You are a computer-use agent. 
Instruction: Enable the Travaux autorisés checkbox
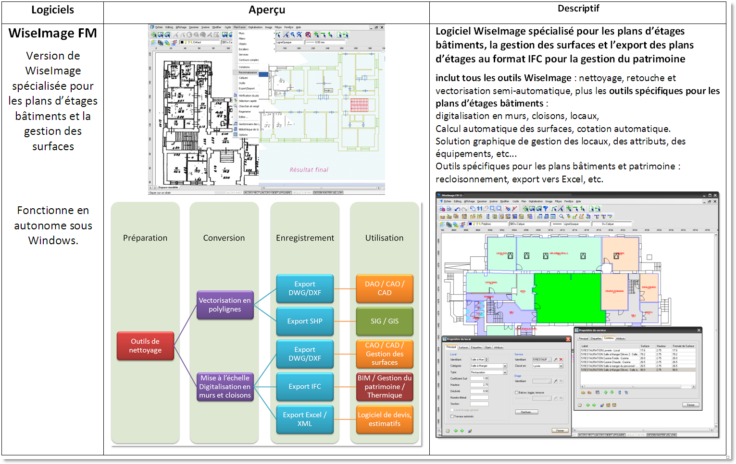(x=452, y=416)
